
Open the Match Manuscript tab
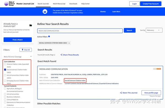coord(59,4)
